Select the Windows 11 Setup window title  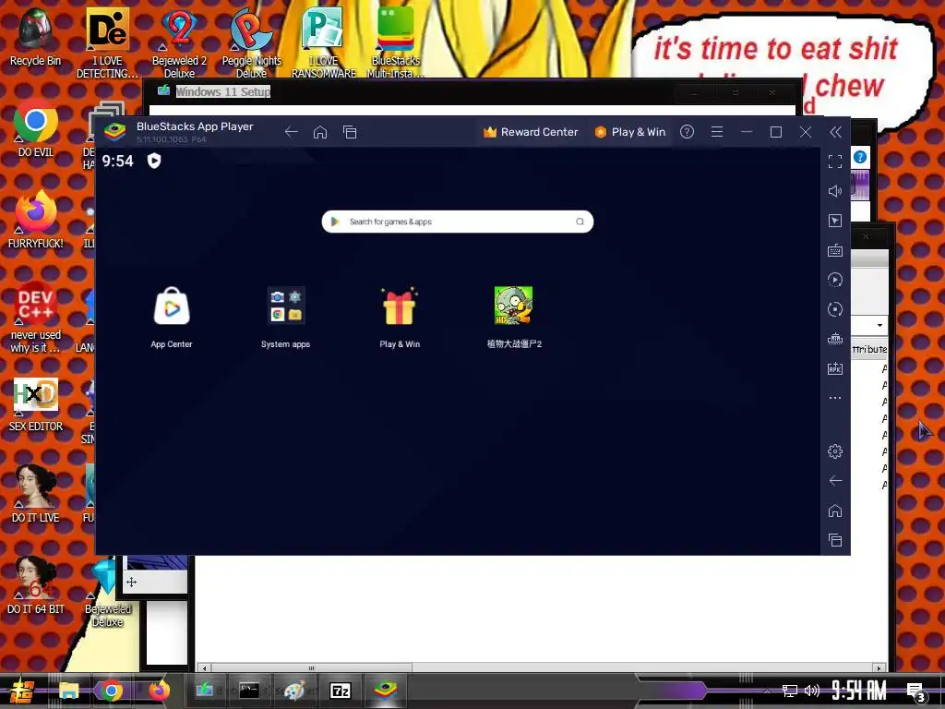(223, 91)
